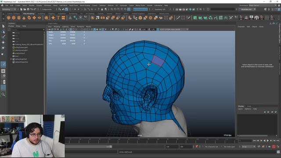Viewport: 281px width, 158px height.
Task: Create a polygon sphere from the Poly Modeling shelf
Action: pos(9,18)
